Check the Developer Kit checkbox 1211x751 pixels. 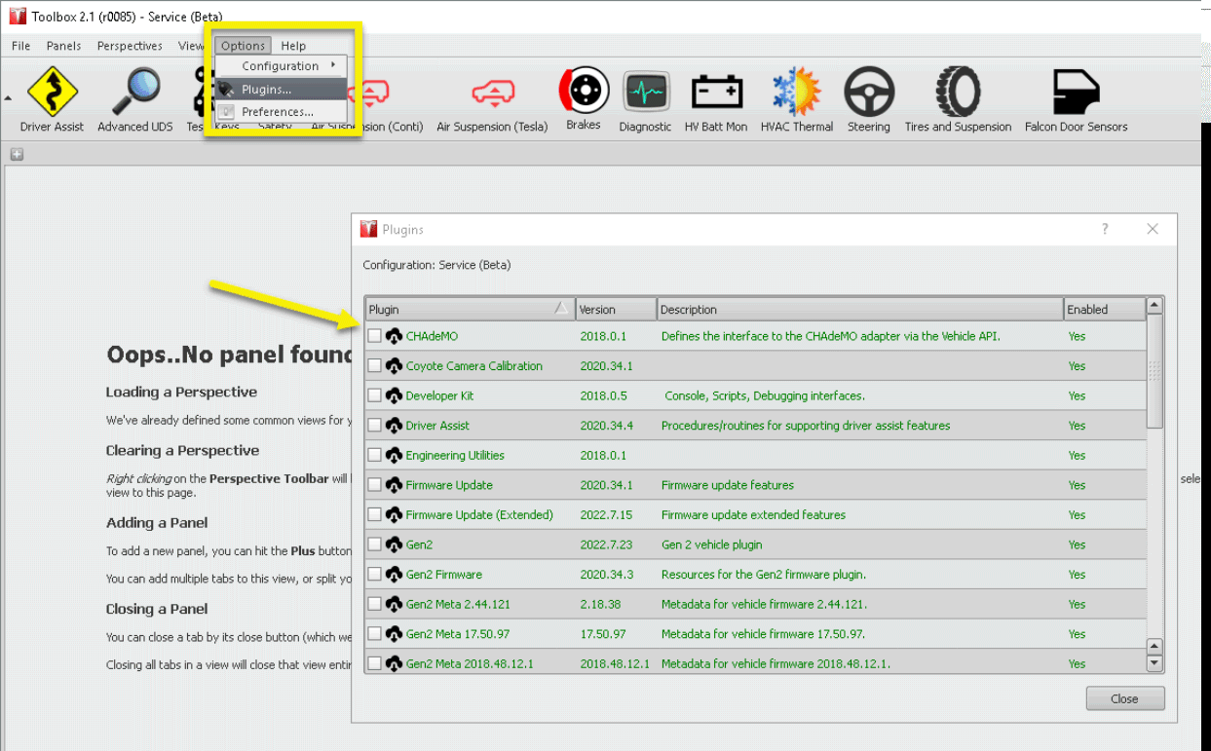(x=375, y=395)
